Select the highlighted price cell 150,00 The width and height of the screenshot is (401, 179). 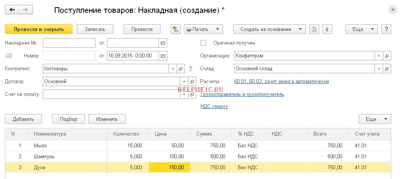pyautogui.click(x=170, y=167)
